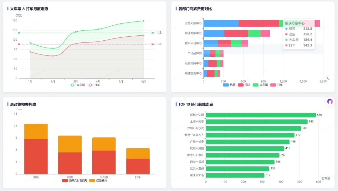Click the 业务拓展中心 axis label
Image resolution: width=338 pixels, height=191 pixels.
point(193,23)
